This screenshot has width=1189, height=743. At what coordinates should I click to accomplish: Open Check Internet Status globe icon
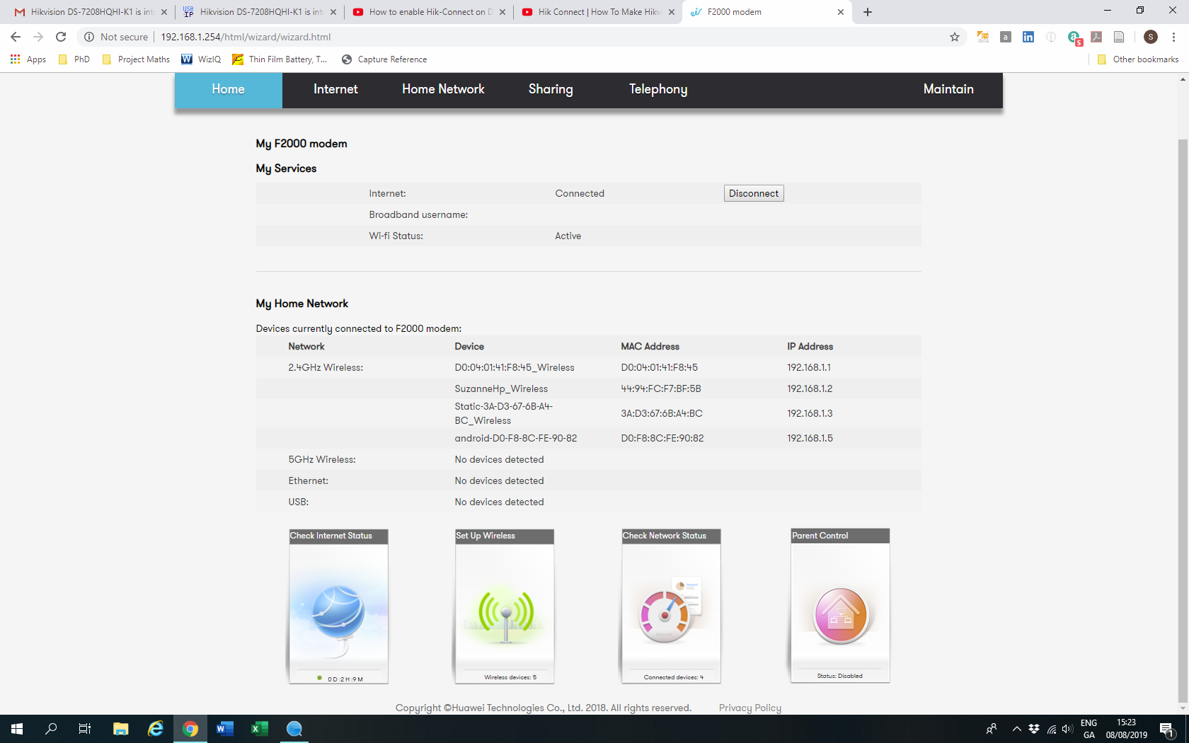(x=338, y=612)
